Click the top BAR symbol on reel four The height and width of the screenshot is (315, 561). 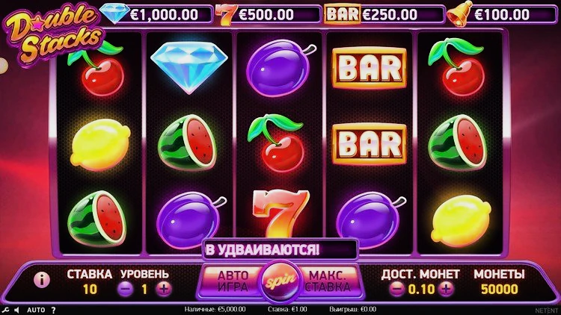(x=370, y=68)
